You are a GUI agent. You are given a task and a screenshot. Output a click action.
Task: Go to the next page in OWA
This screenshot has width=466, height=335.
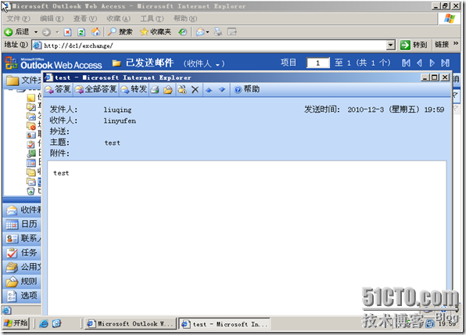pos(432,63)
